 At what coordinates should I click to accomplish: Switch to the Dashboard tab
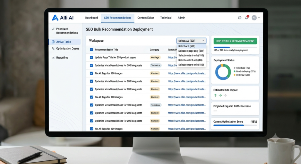[x=91, y=18]
